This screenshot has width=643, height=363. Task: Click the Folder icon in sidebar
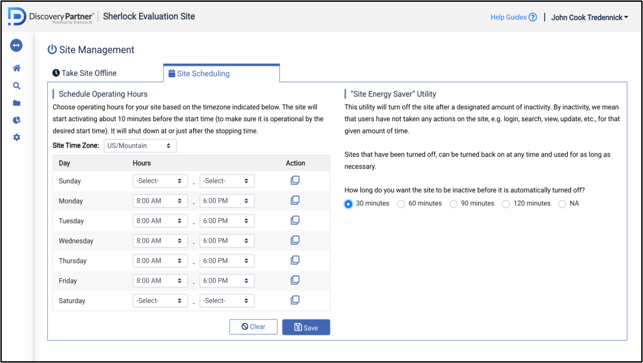[16, 103]
